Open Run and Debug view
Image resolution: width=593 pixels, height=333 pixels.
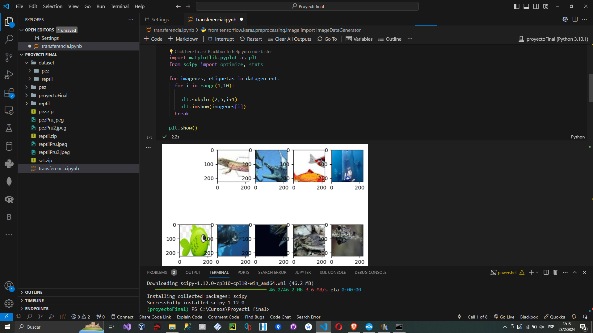(9, 75)
